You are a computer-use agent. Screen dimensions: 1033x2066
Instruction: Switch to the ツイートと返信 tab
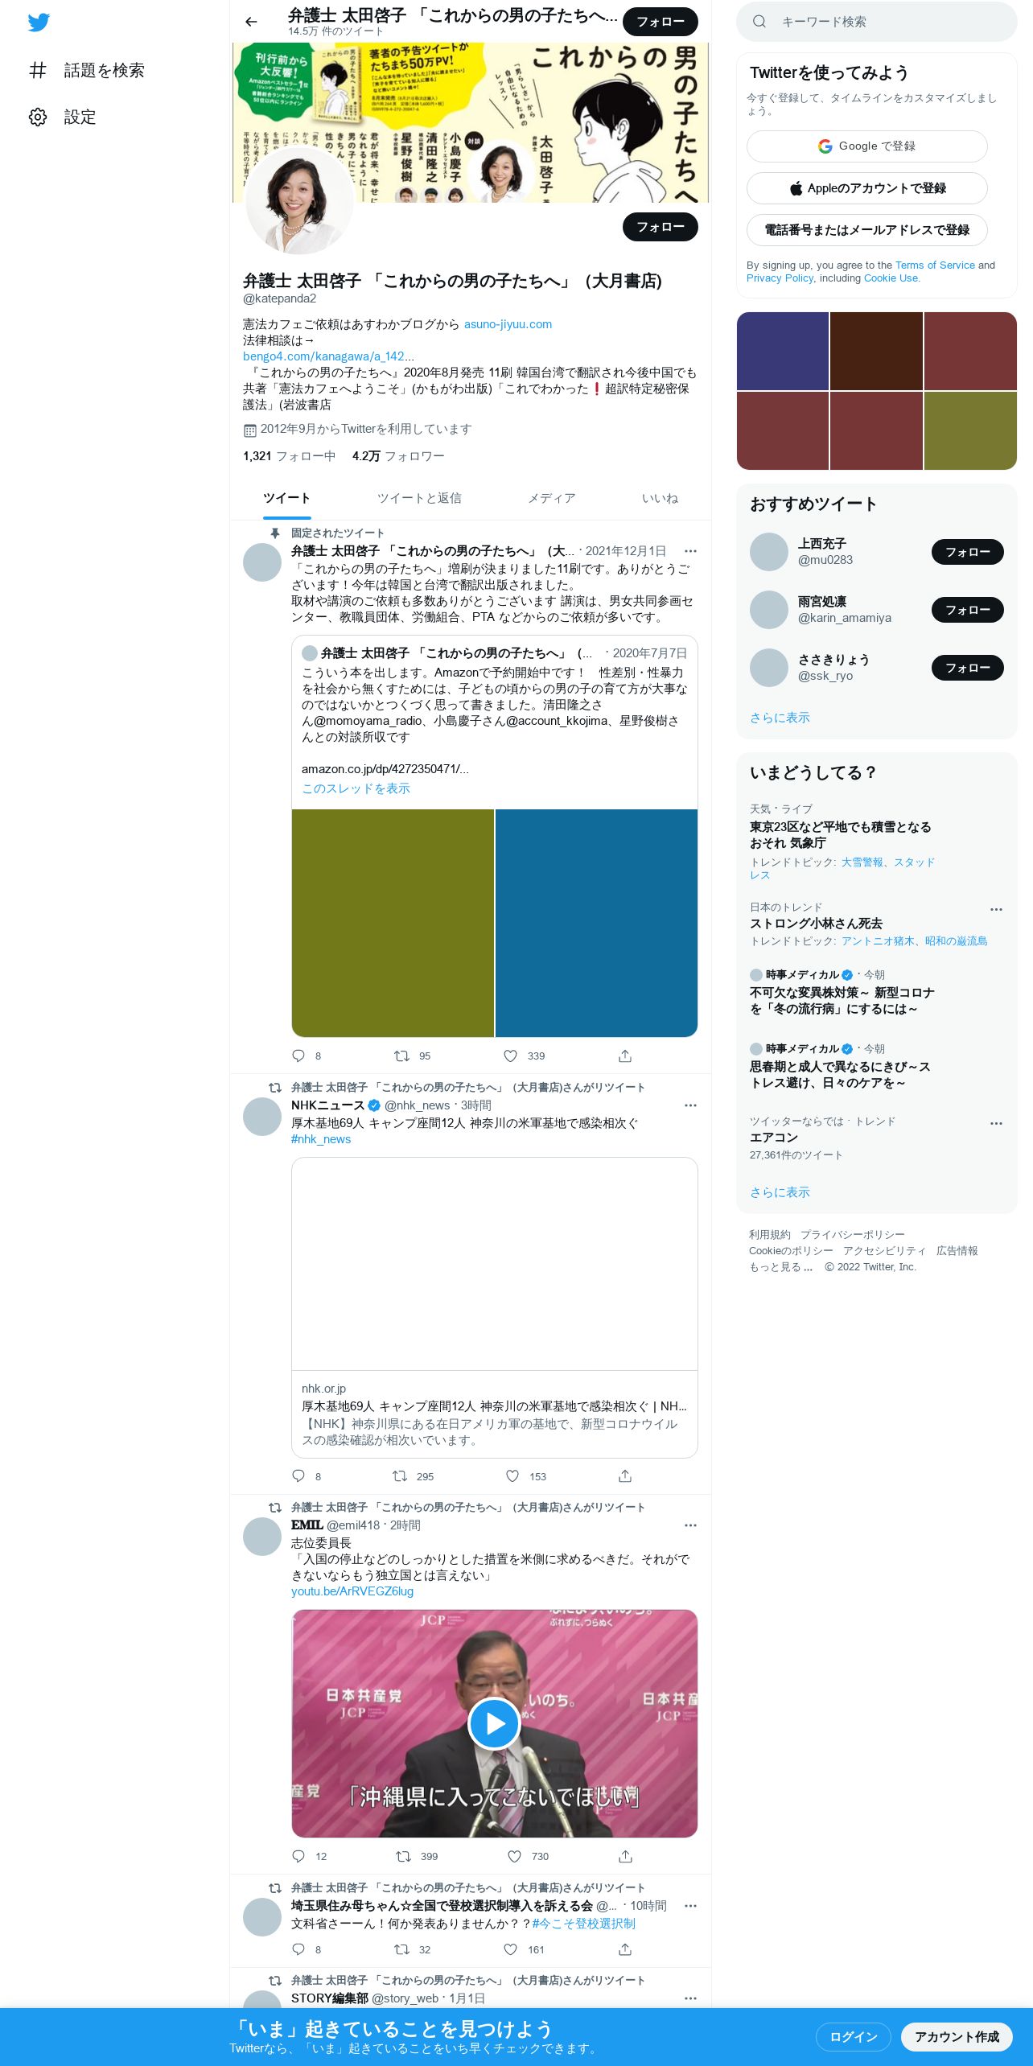pos(419,498)
